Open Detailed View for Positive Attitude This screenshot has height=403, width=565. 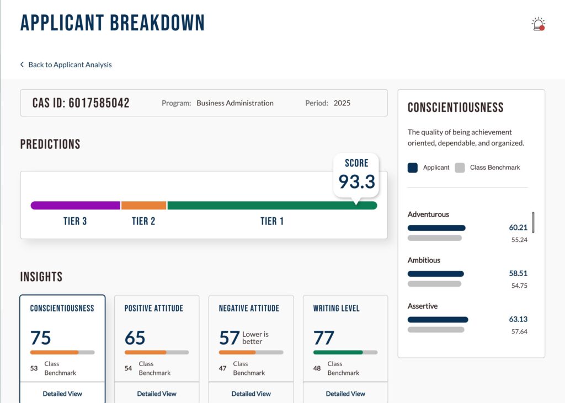pyautogui.click(x=157, y=394)
